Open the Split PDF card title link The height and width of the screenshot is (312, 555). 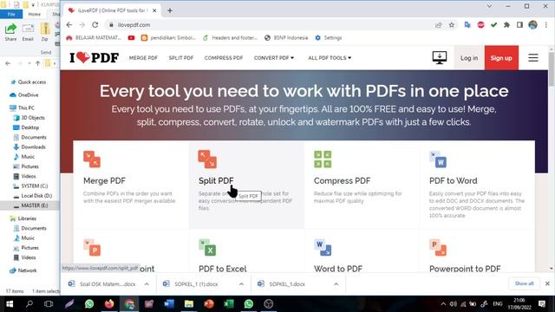(x=216, y=181)
